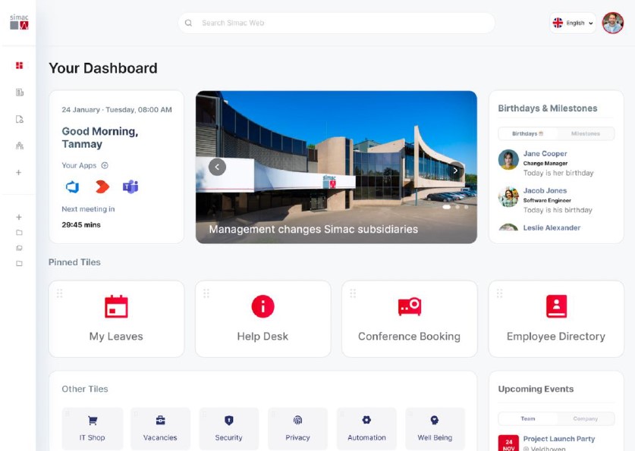Open the My Leaves tile label
The height and width of the screenshot is (451, 635).
pos(116,337)
